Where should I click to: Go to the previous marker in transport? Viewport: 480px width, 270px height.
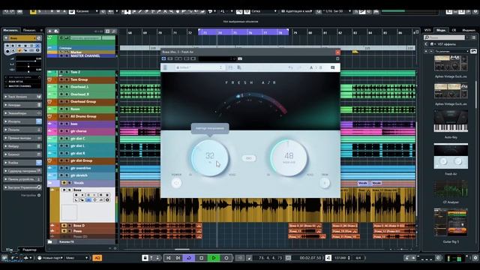(x=168, y=258)
